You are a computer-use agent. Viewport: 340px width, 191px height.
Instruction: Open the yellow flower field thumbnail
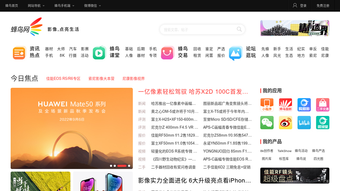click(40, 181)
